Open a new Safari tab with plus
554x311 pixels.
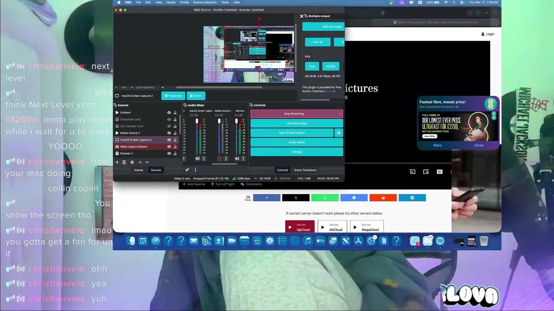tap(486, 13)
